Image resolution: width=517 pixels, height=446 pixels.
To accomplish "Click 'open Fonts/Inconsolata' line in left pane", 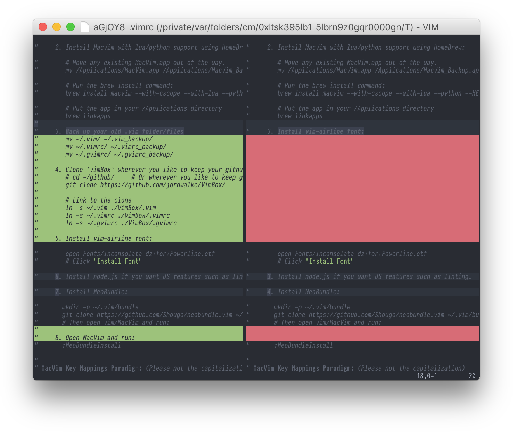I will pyautogui.click(x=140, y=254).
